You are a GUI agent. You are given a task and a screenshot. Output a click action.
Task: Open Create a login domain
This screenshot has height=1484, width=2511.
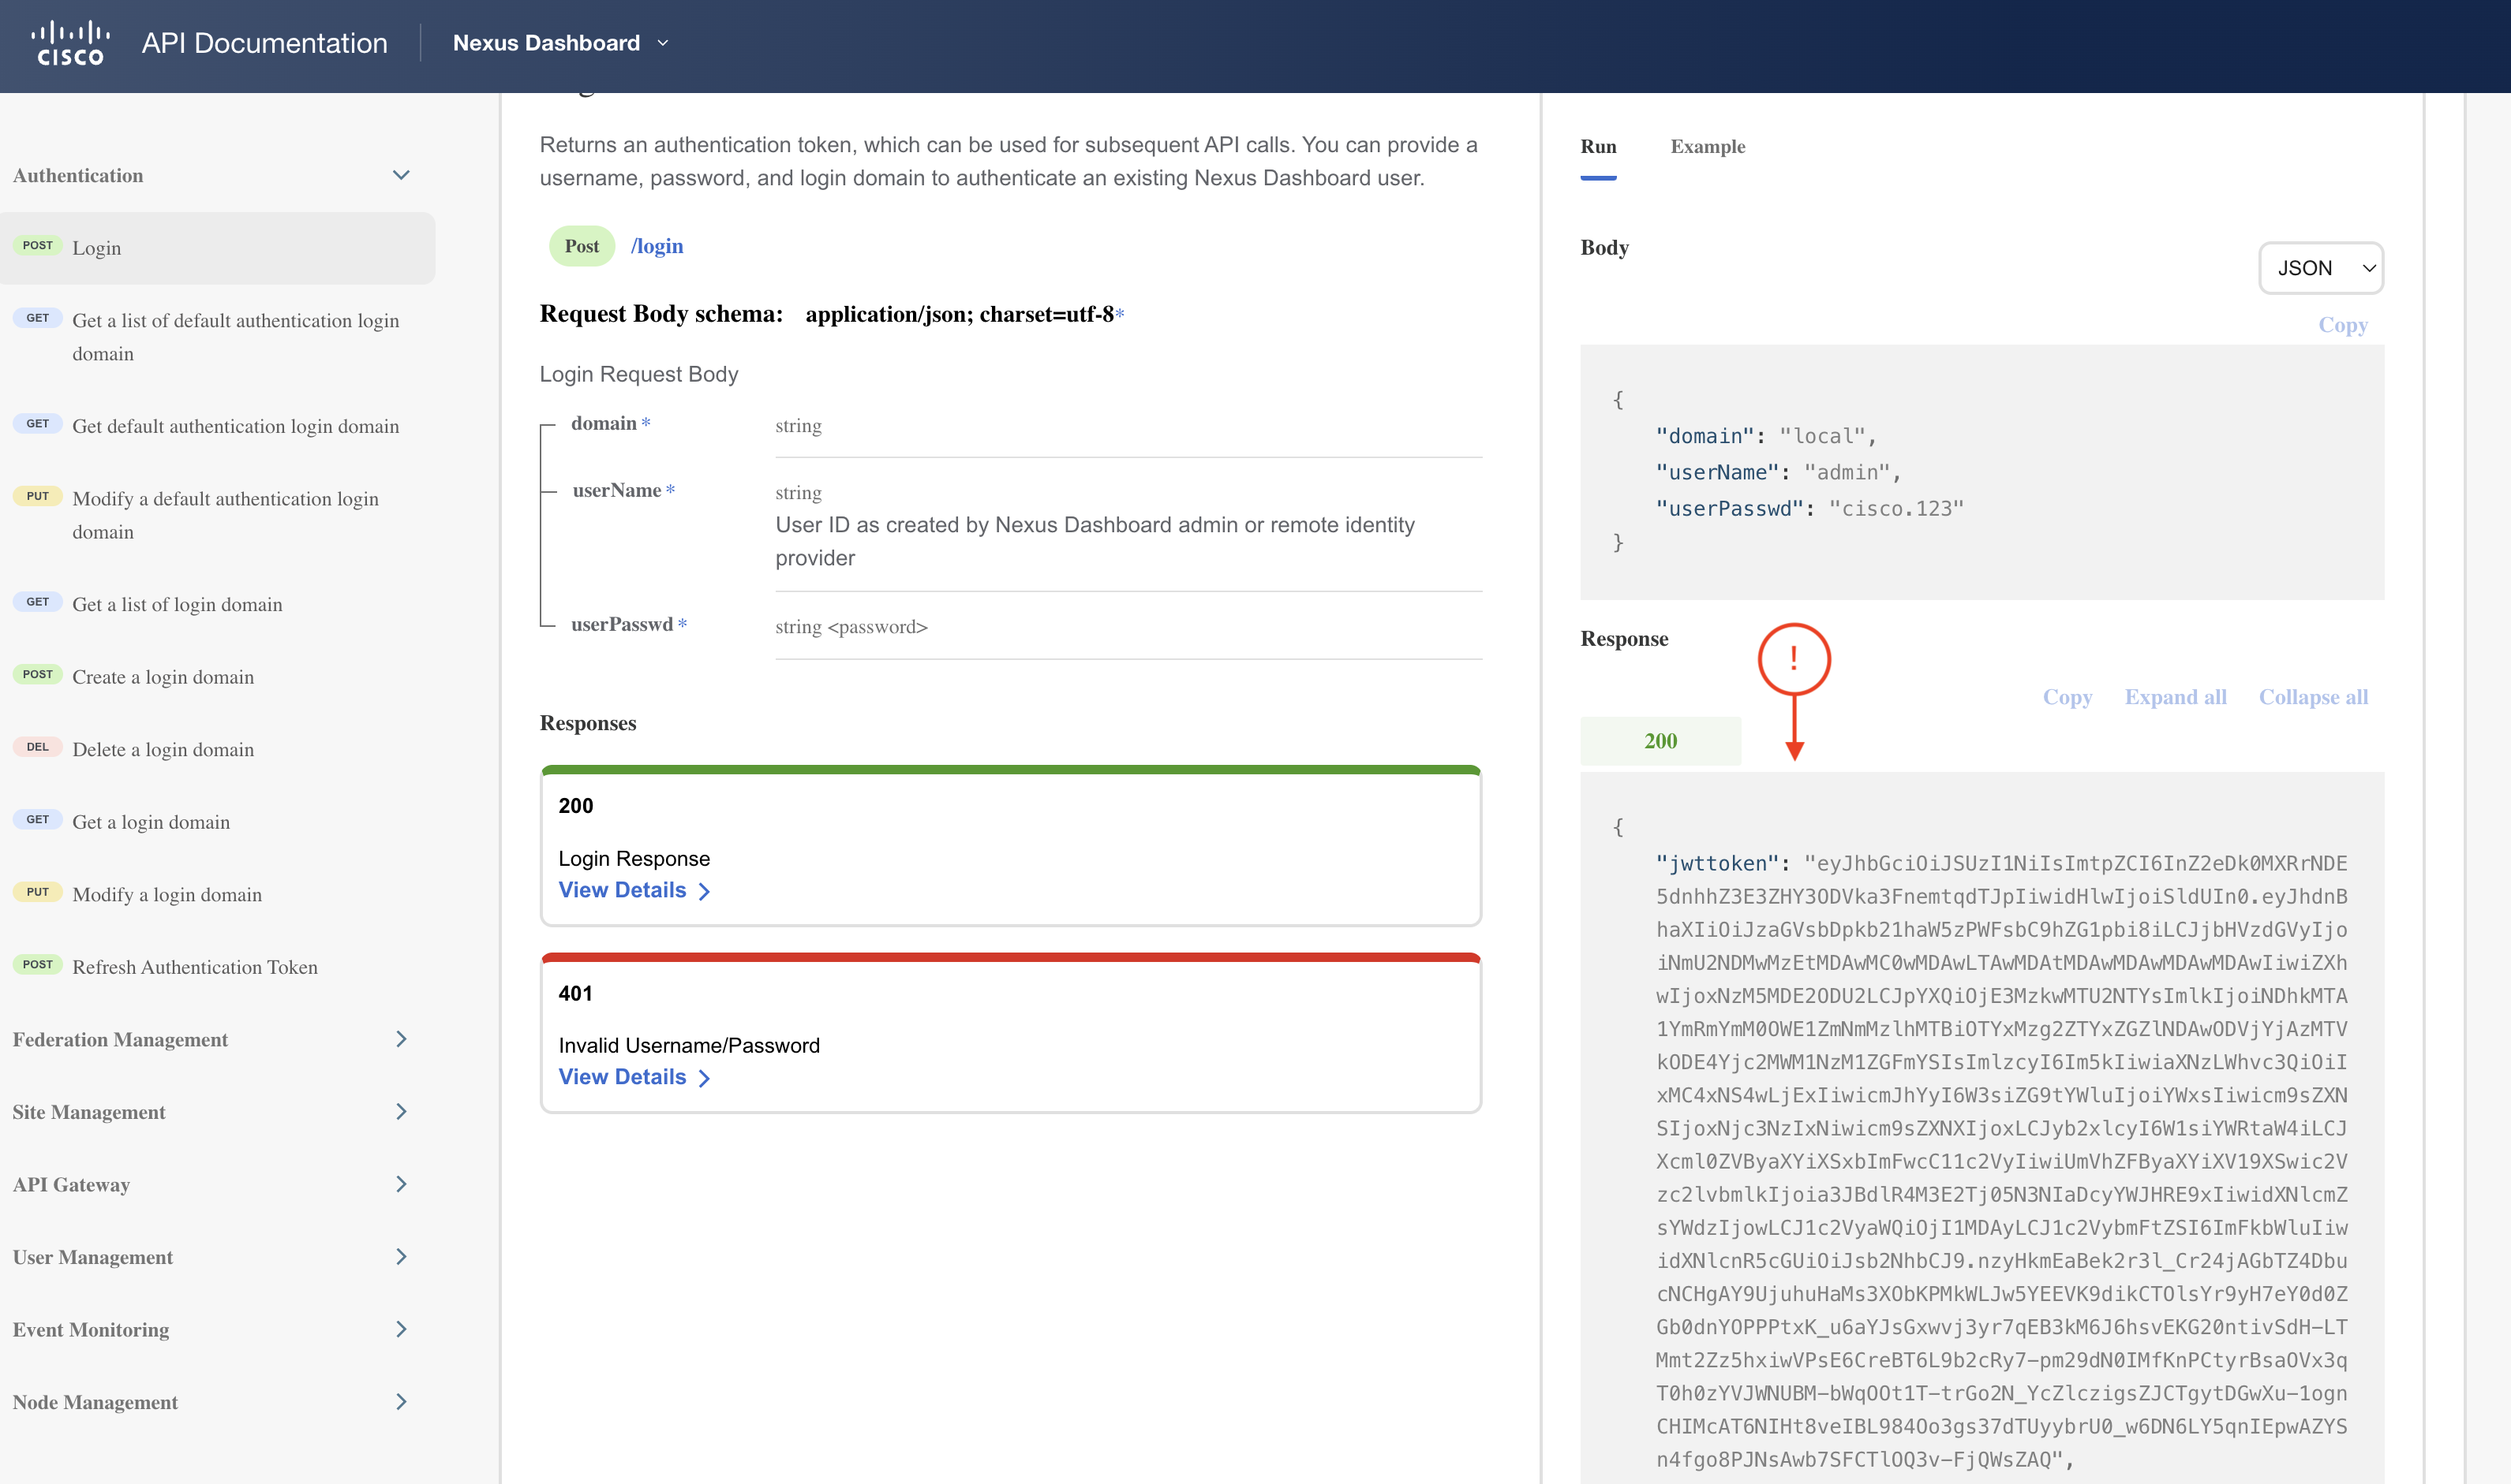pyautogui.click(x=163, y=677)
